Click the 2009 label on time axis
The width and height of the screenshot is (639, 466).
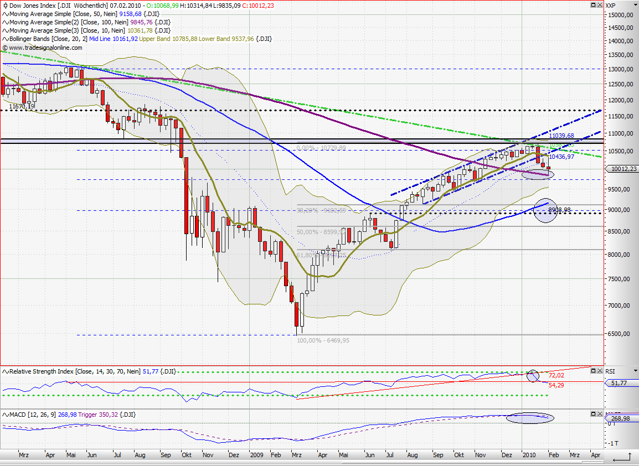point(257,454)
